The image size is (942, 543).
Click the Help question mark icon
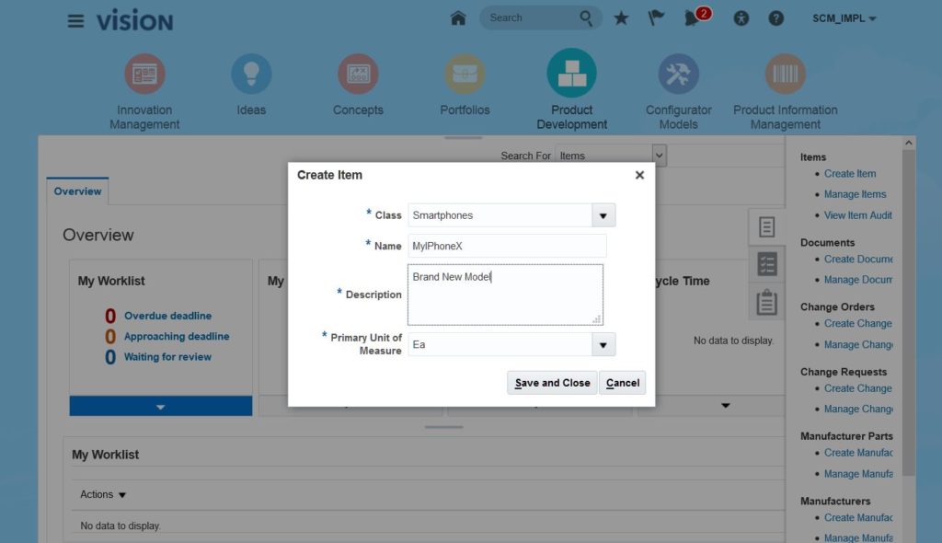[776, 18]
